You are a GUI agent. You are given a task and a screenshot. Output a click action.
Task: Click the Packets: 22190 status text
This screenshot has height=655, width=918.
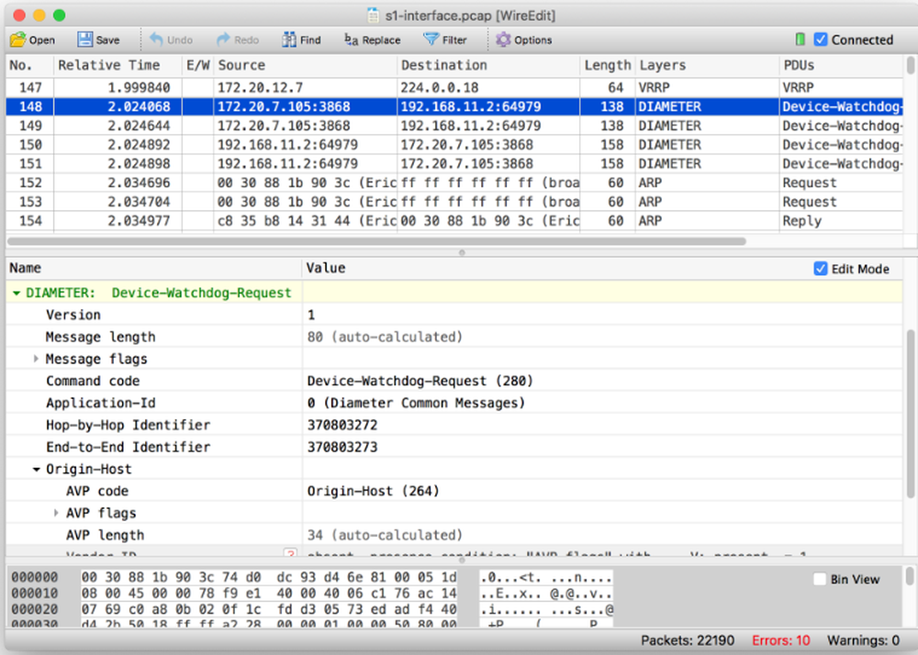pos(688,640)
